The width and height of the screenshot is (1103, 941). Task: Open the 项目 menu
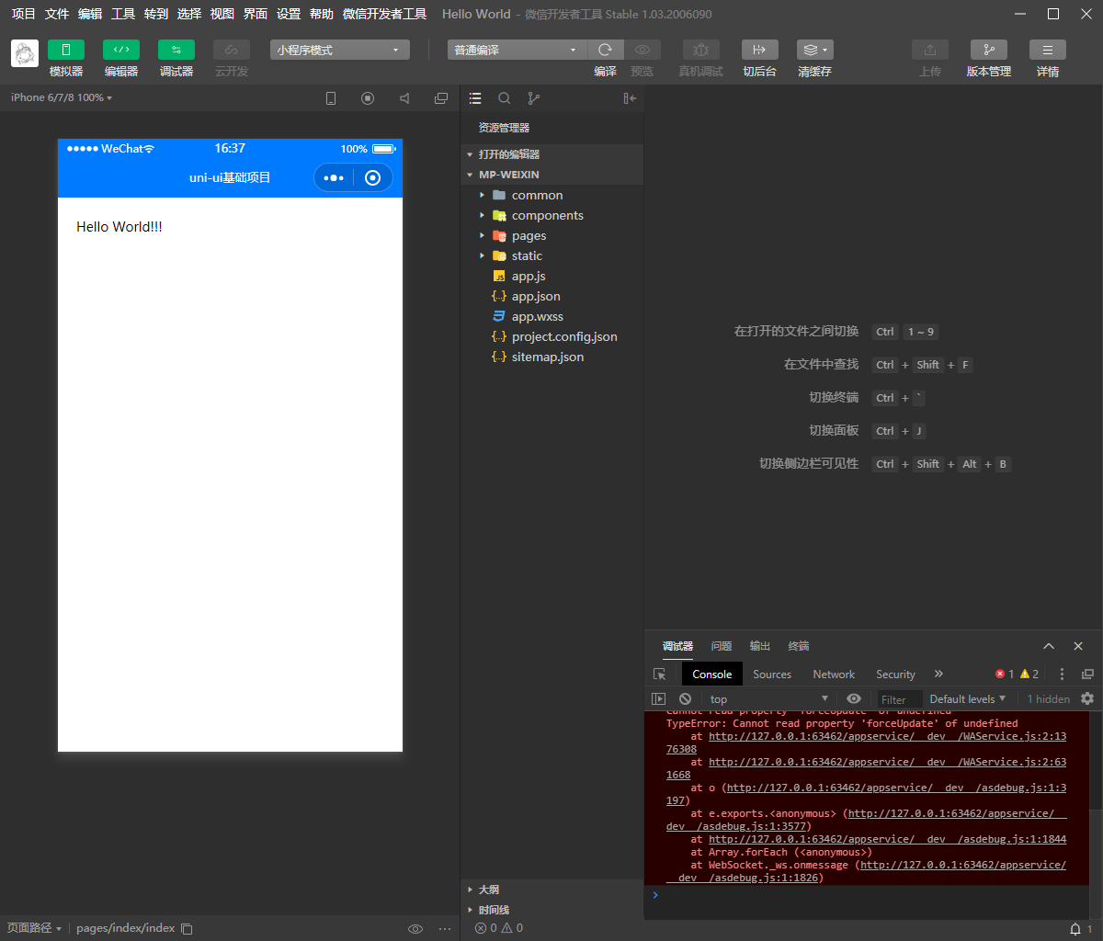point(23,14)
